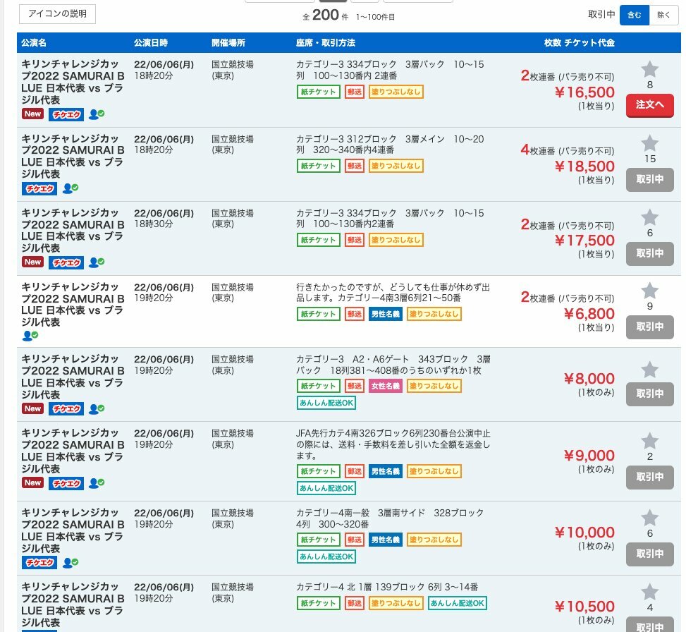Click the 開催場所 column header
This screenshot has width=686, height=632.
click(228, 43)
